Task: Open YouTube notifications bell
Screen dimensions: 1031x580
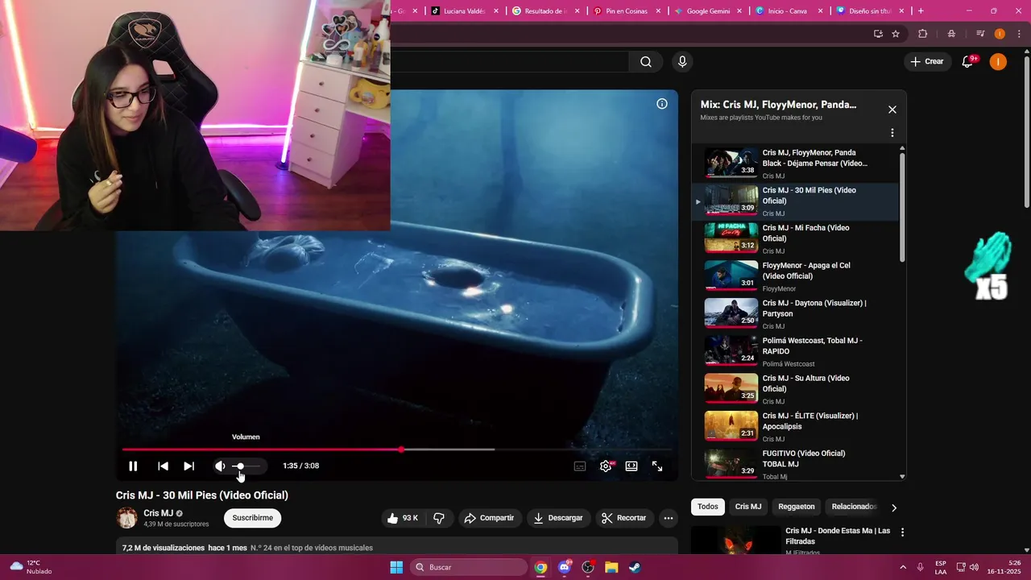Action: coord(968,62)
